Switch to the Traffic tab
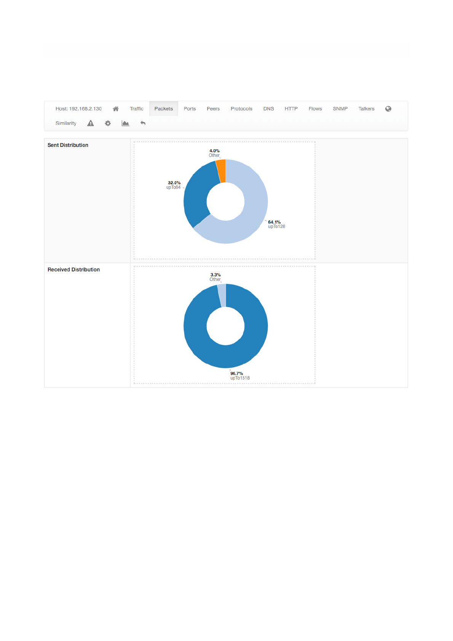 pyautogui.click(x=136, y=109)
